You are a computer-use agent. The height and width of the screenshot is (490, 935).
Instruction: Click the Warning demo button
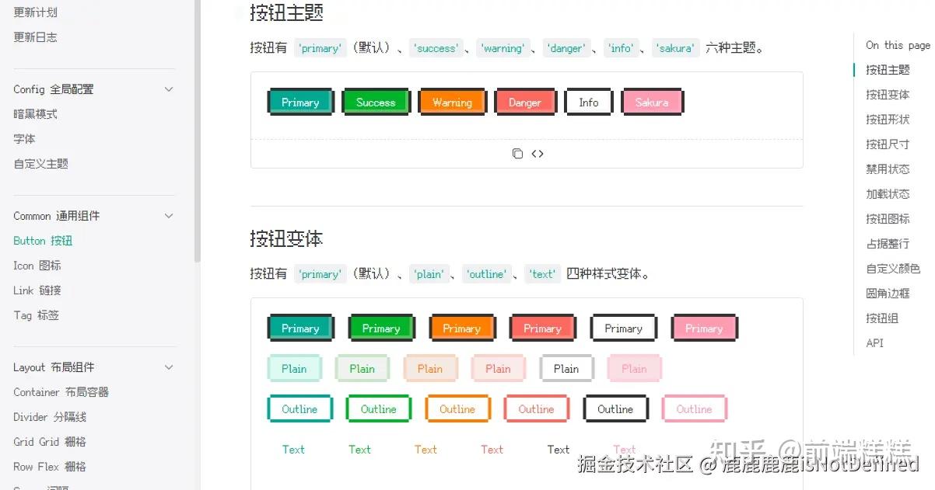(452, 101)
